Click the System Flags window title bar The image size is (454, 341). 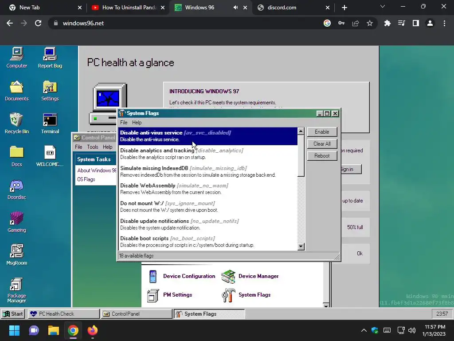pos(217,113)
